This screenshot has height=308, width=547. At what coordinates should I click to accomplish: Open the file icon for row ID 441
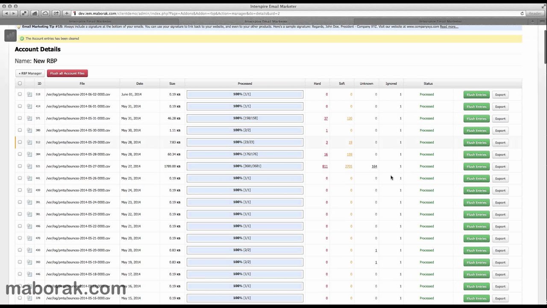point(29,178)
